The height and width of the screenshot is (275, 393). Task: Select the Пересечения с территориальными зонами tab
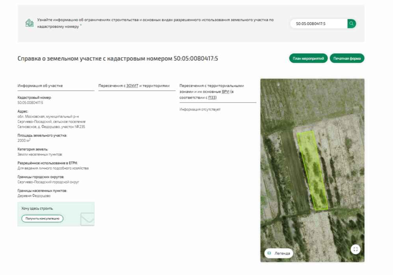click(218, 92)
